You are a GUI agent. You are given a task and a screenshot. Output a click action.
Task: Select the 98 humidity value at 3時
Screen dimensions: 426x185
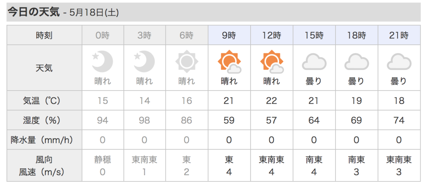coord(144,120)
